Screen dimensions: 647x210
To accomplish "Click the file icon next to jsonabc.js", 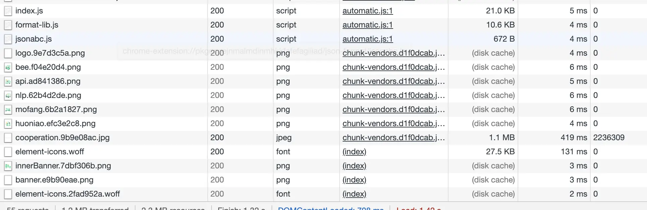I will 8,39.
